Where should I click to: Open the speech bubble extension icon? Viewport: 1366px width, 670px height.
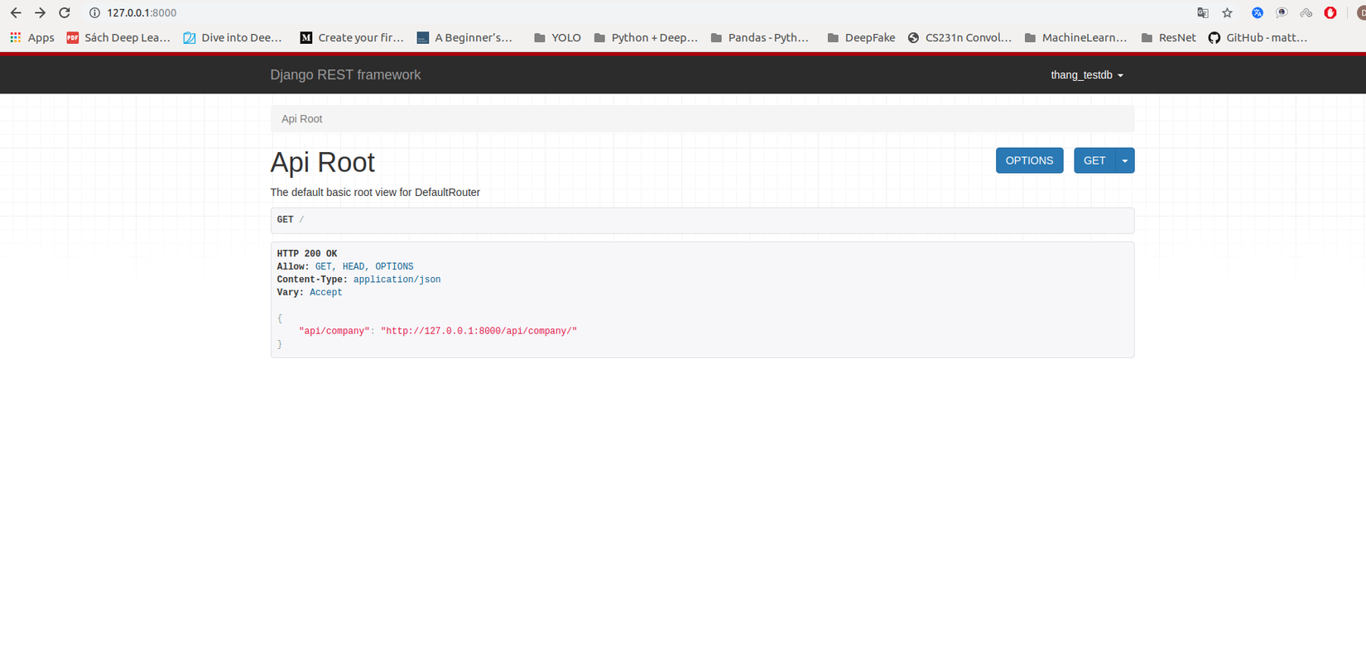1282,13
